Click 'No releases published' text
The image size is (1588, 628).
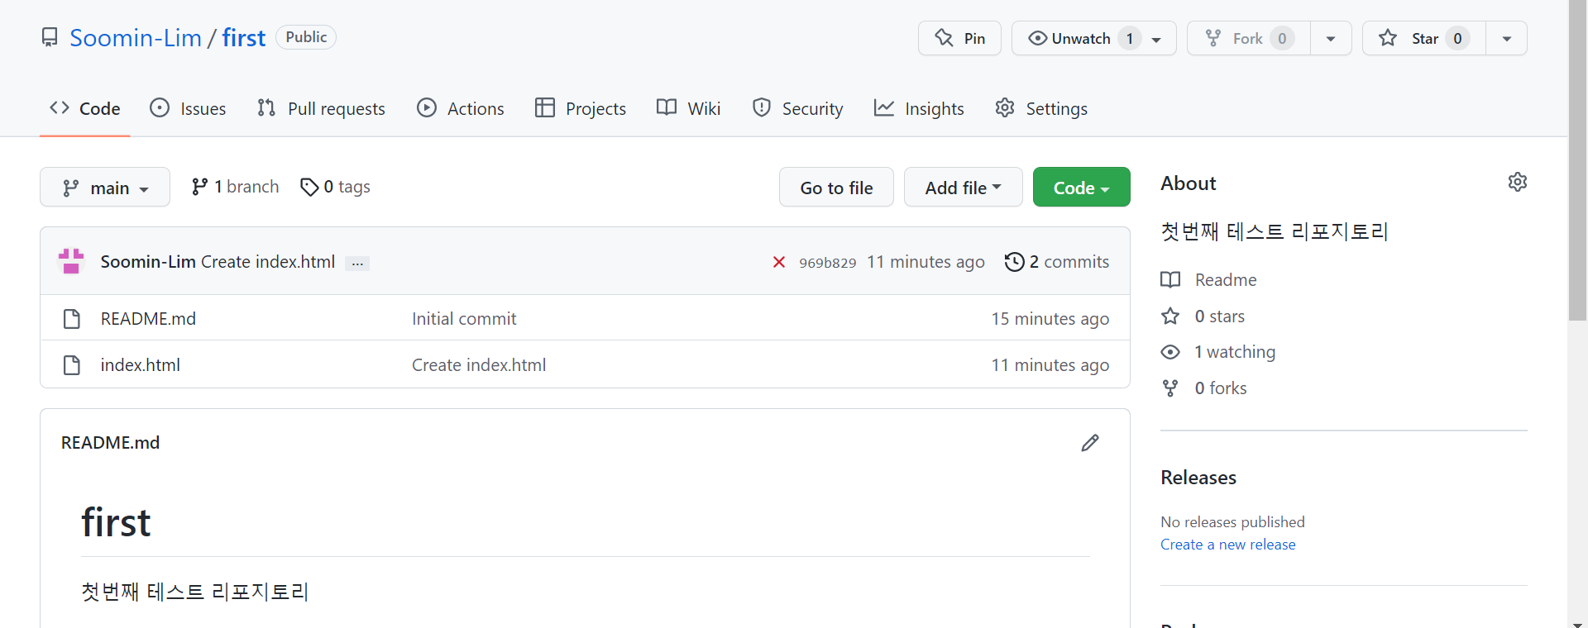[x=1232, y=522]
